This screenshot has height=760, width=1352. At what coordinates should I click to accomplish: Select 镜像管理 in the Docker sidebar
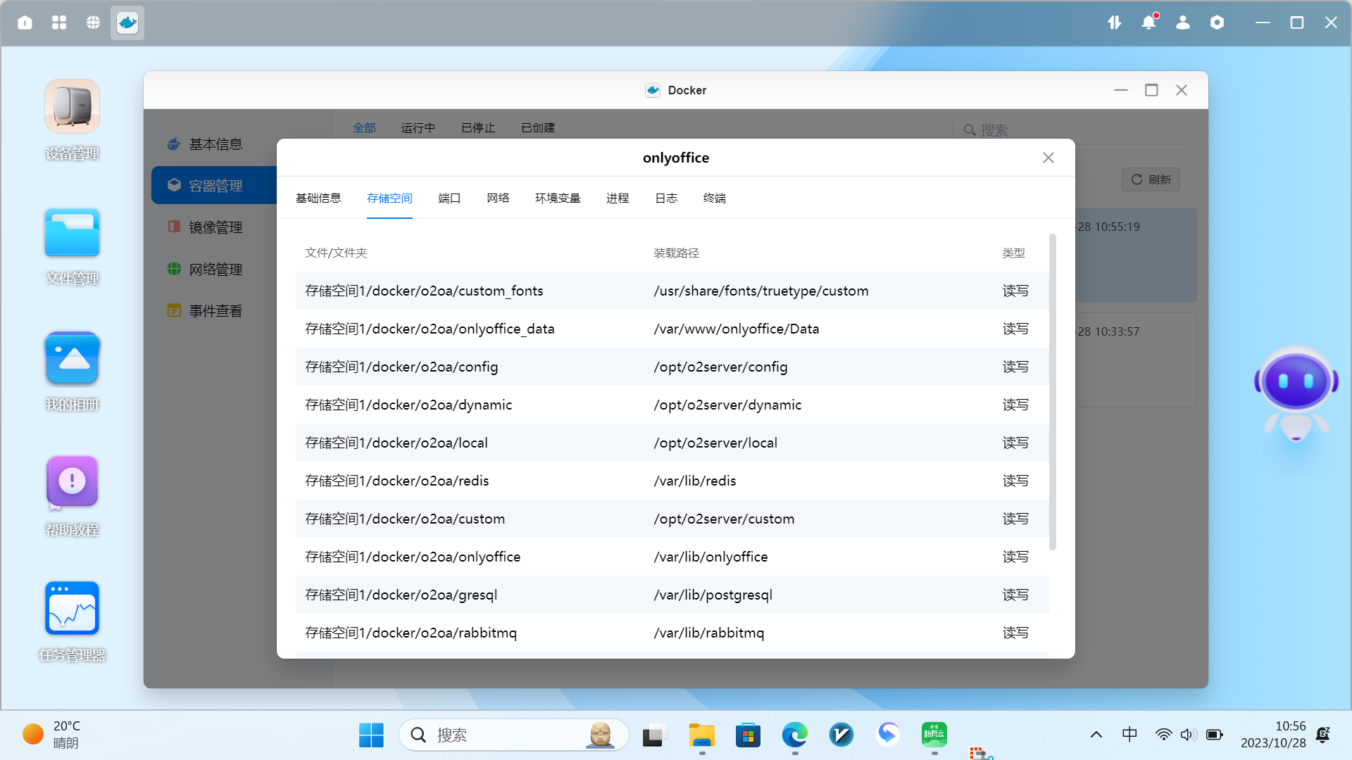click(215, 227)
